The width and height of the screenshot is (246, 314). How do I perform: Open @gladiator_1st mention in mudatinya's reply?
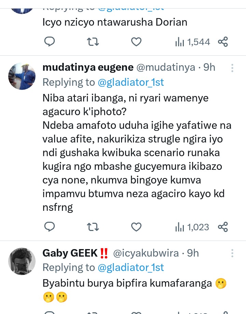(x=131, y=82)
